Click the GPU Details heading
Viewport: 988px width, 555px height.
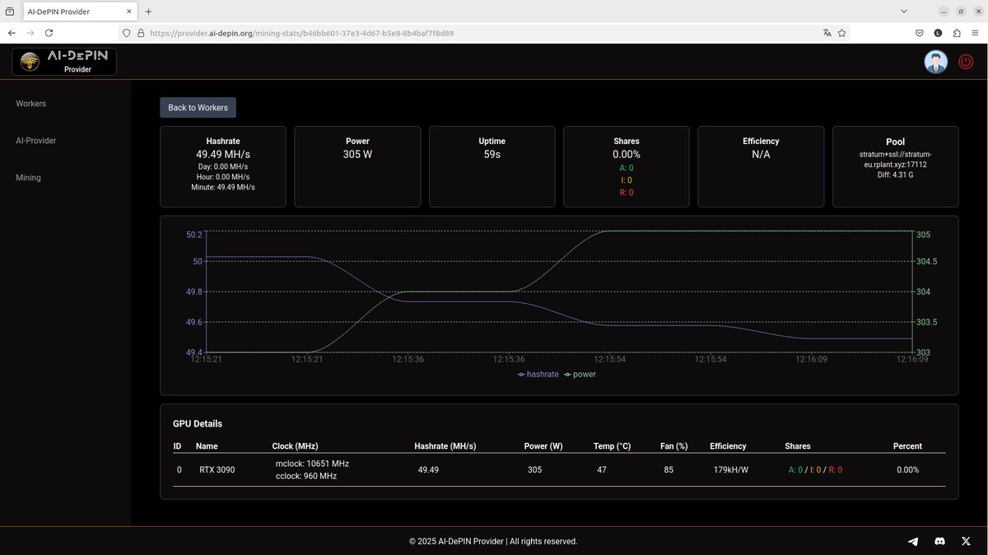(198, 424)
